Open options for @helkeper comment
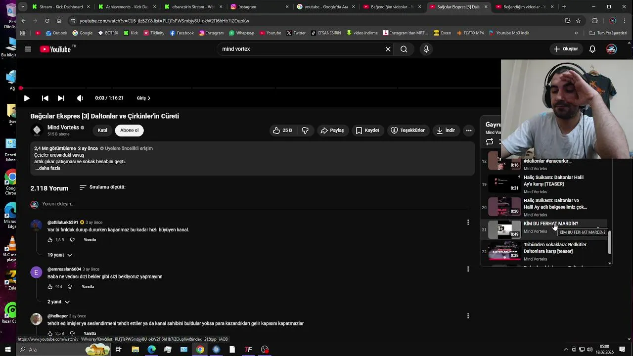633x356 pixels. 468,316
